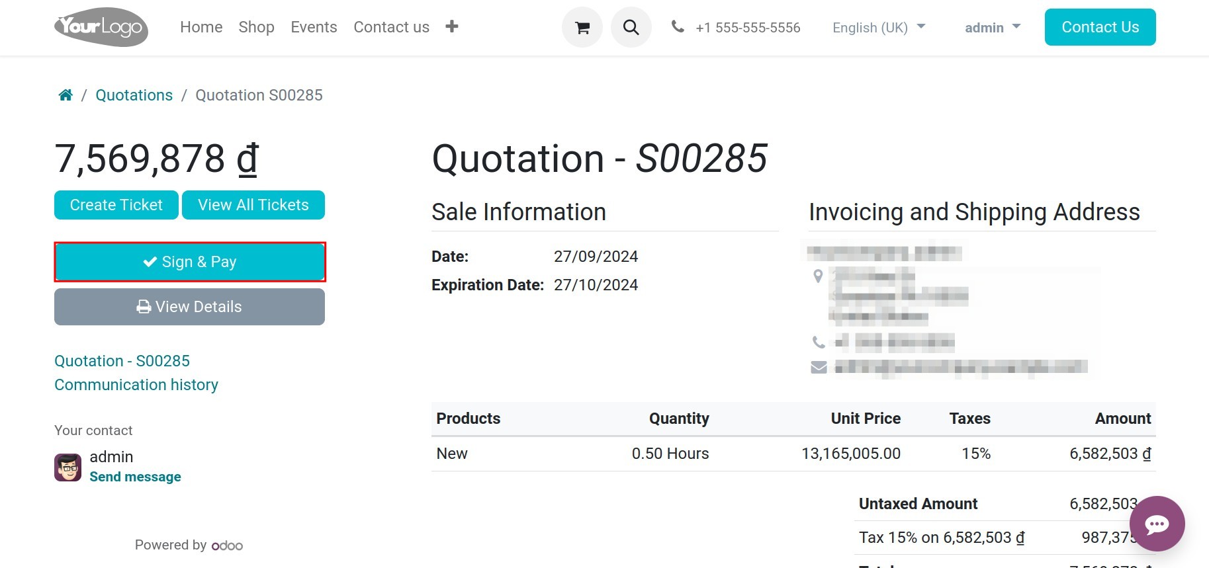1209x568 pixels.
Task: Click the View Details button
Action: point(189,307)
